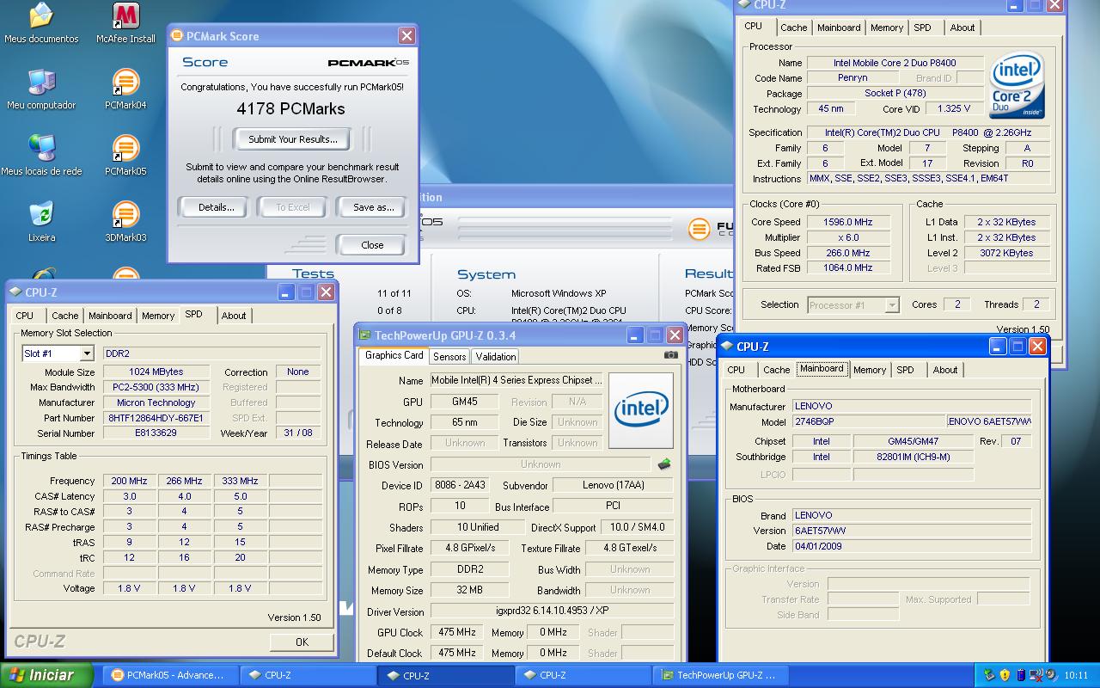1100x688 pixels.
Task: Open Meus documentos desktop icon
Action: coord(41,23)
